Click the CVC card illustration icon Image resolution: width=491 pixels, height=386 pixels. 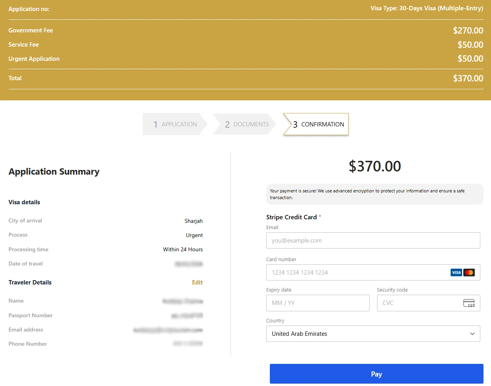tap(469, 303)
